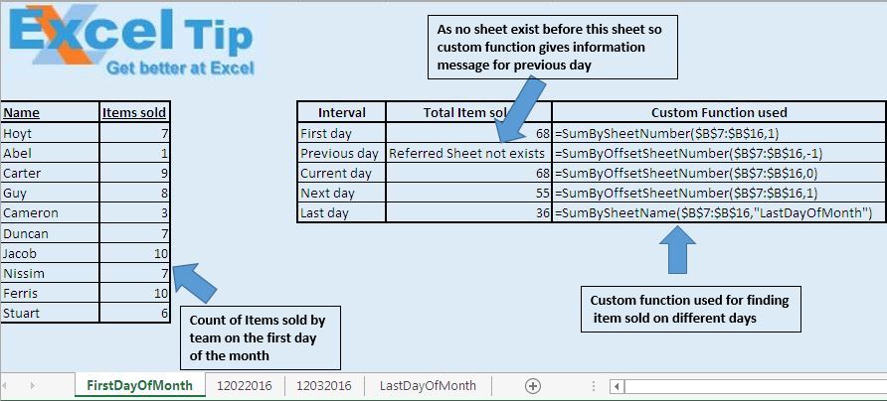Image resolution: width=887 pixels, height=401 pixels.
Task: Click sheet tabs scroll right arrow
Action: click(32, 386)
